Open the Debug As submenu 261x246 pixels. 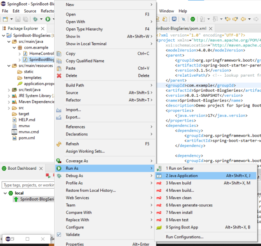click(105, 176)
